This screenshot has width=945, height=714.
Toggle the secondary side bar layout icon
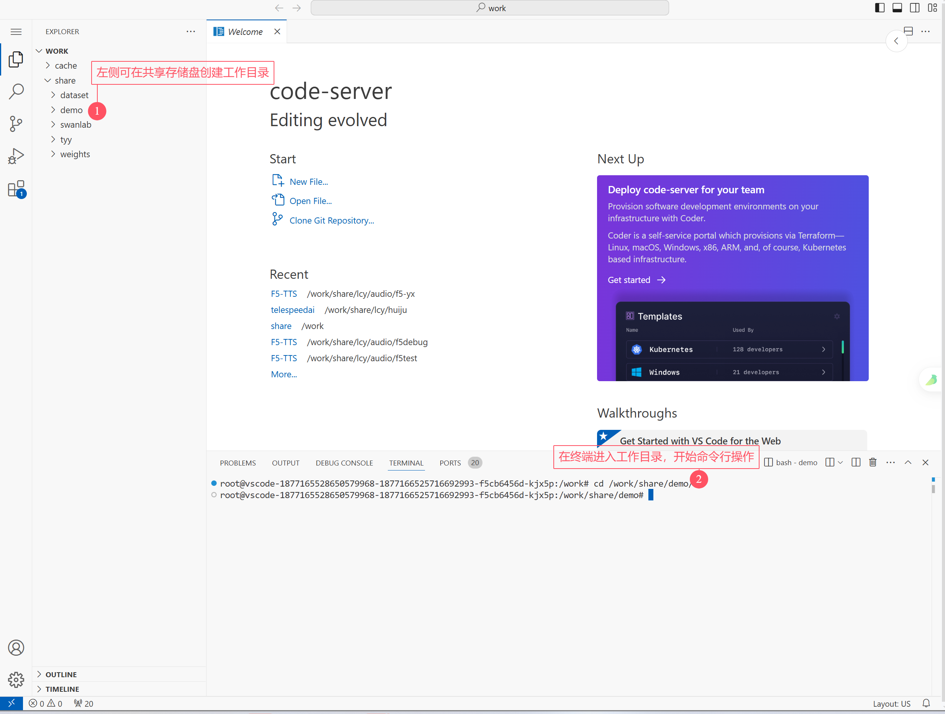(x=915, y=8)
